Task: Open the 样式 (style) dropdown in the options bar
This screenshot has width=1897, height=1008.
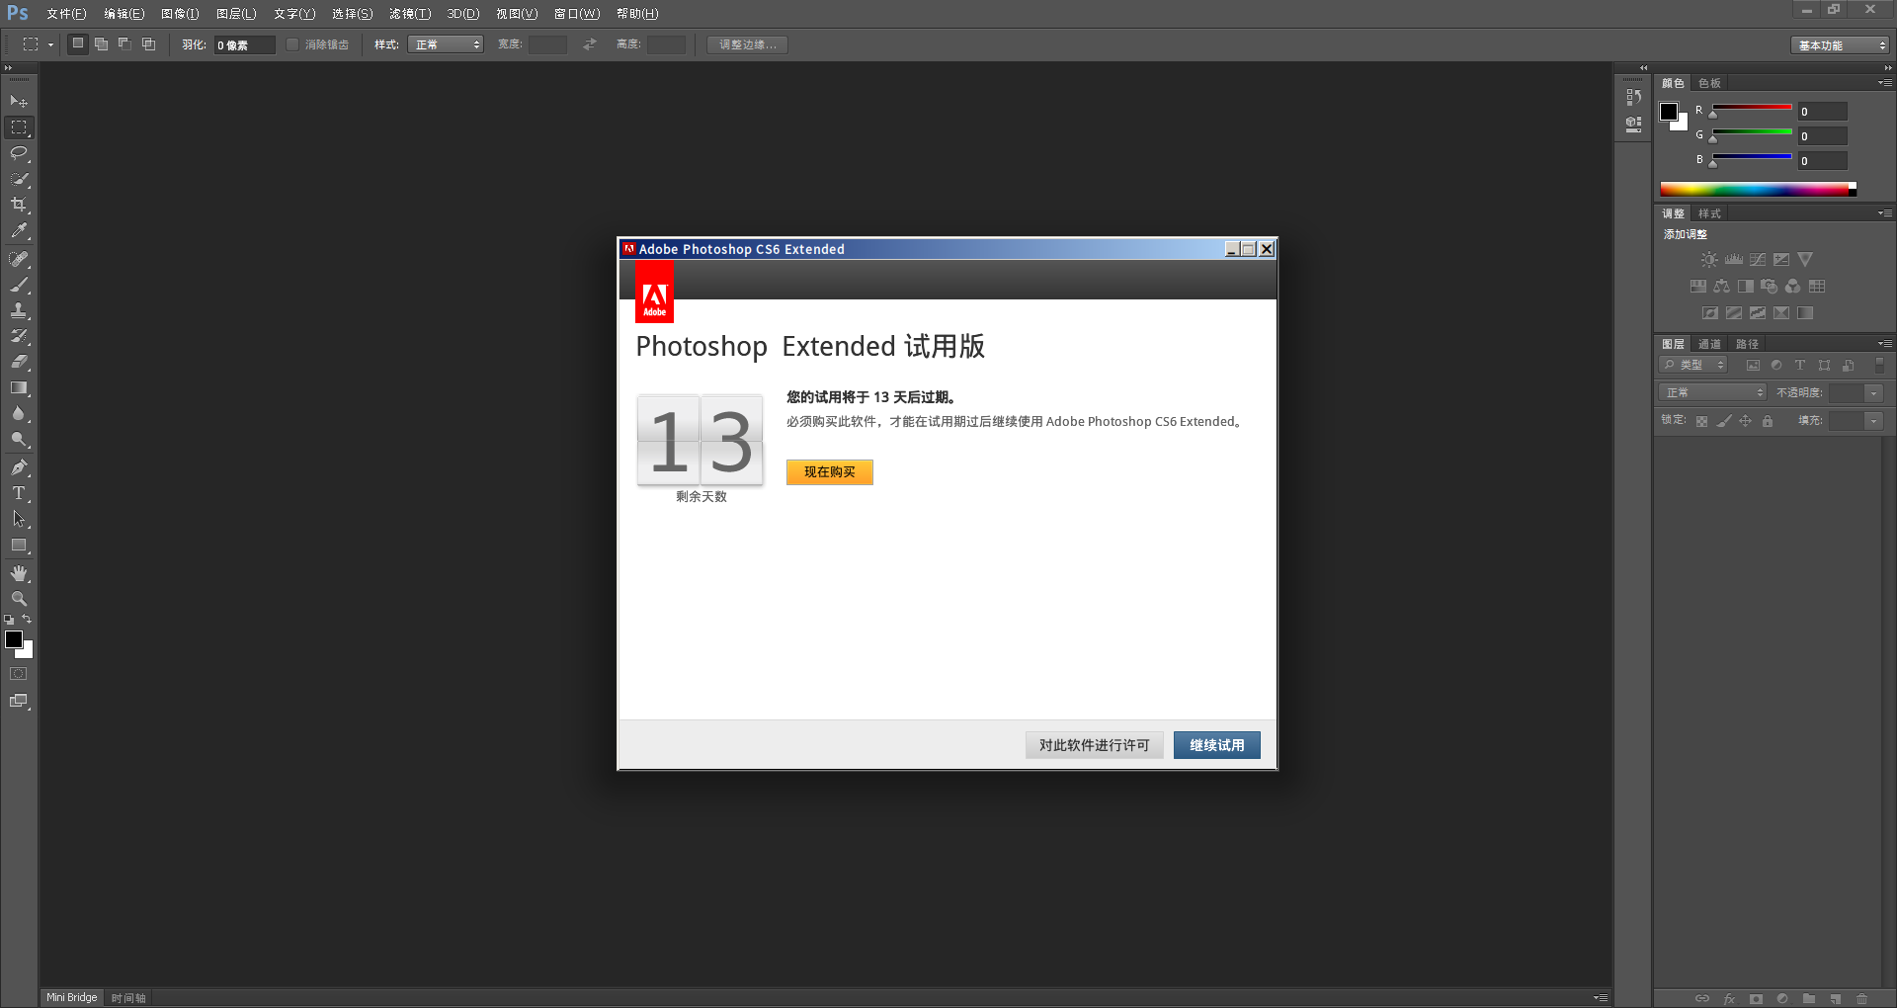Action: [446, 44]
